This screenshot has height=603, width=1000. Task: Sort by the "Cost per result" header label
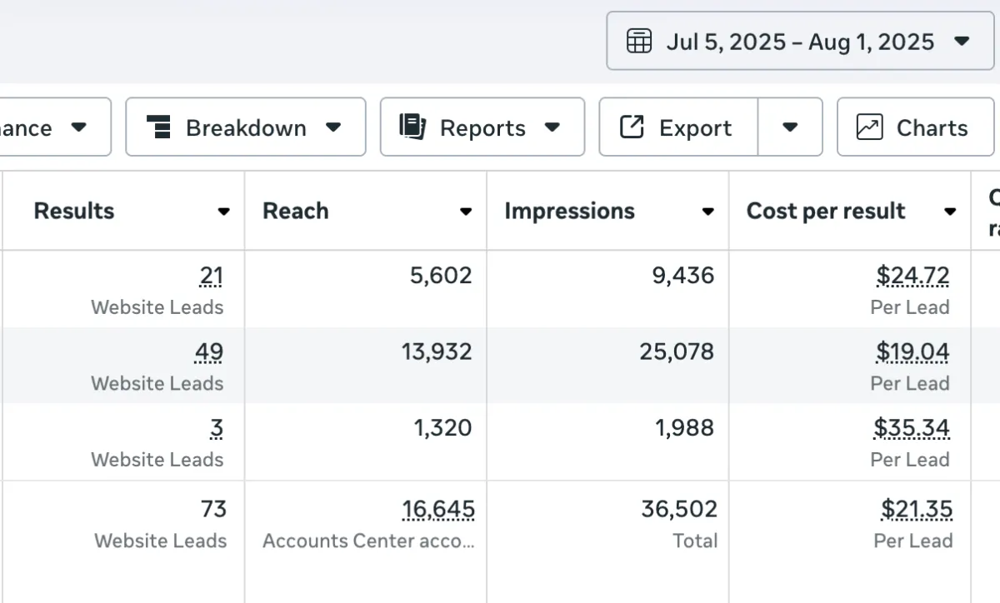(x=826, y=211)
